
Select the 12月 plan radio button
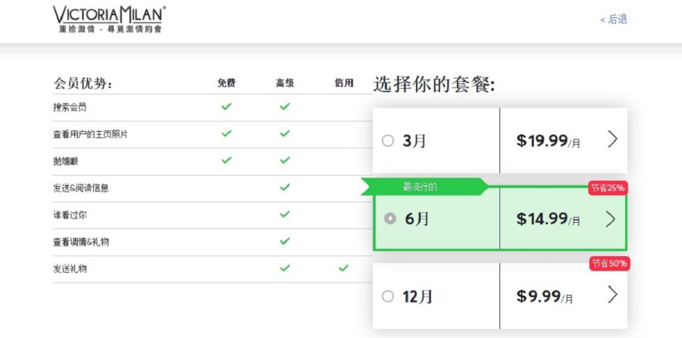388,296
